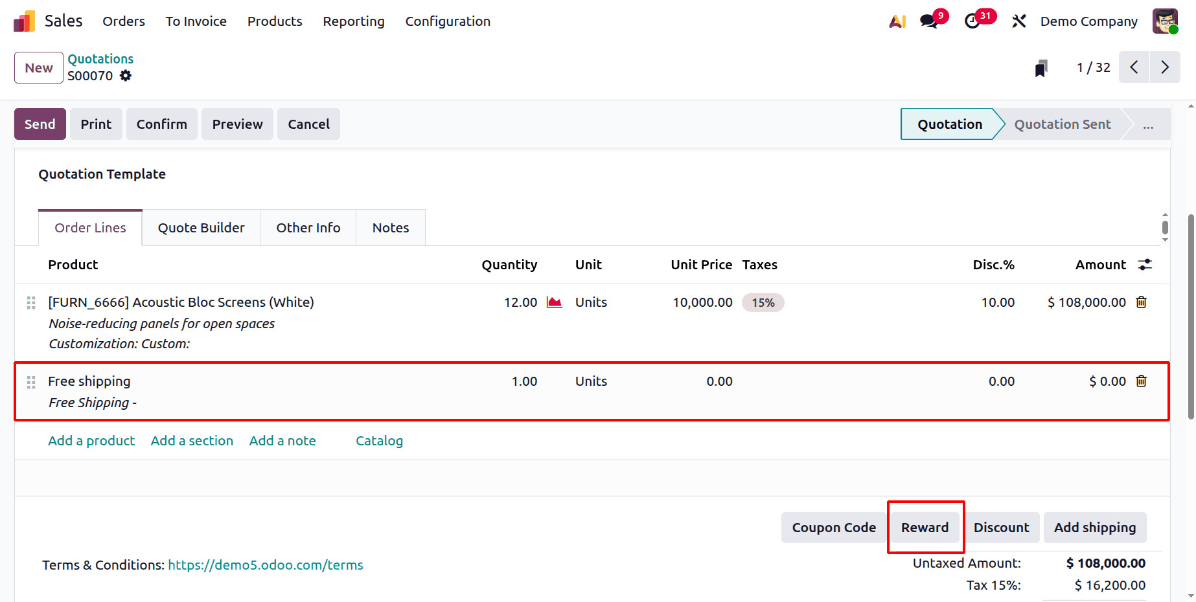Viewport: 1196px width, 602px height.
Task: Open the Sales app home icon
Action: point(23,21)
